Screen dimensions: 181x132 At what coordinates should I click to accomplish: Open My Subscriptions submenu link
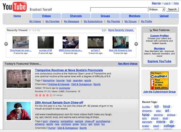pos(93,21)
